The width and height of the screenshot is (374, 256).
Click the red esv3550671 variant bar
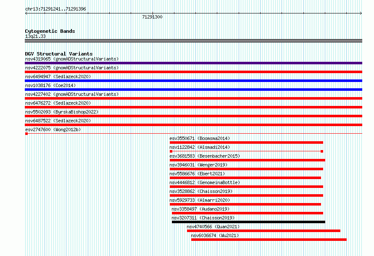[x=246, y=143]
